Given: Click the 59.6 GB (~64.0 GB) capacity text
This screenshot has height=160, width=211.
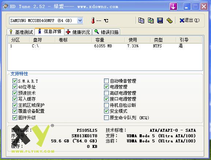Looking at the screenshot, I should 74,141.
